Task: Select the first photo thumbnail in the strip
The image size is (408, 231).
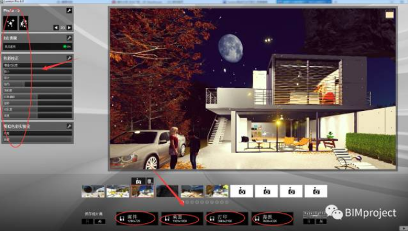Action: tap(93, 192)
